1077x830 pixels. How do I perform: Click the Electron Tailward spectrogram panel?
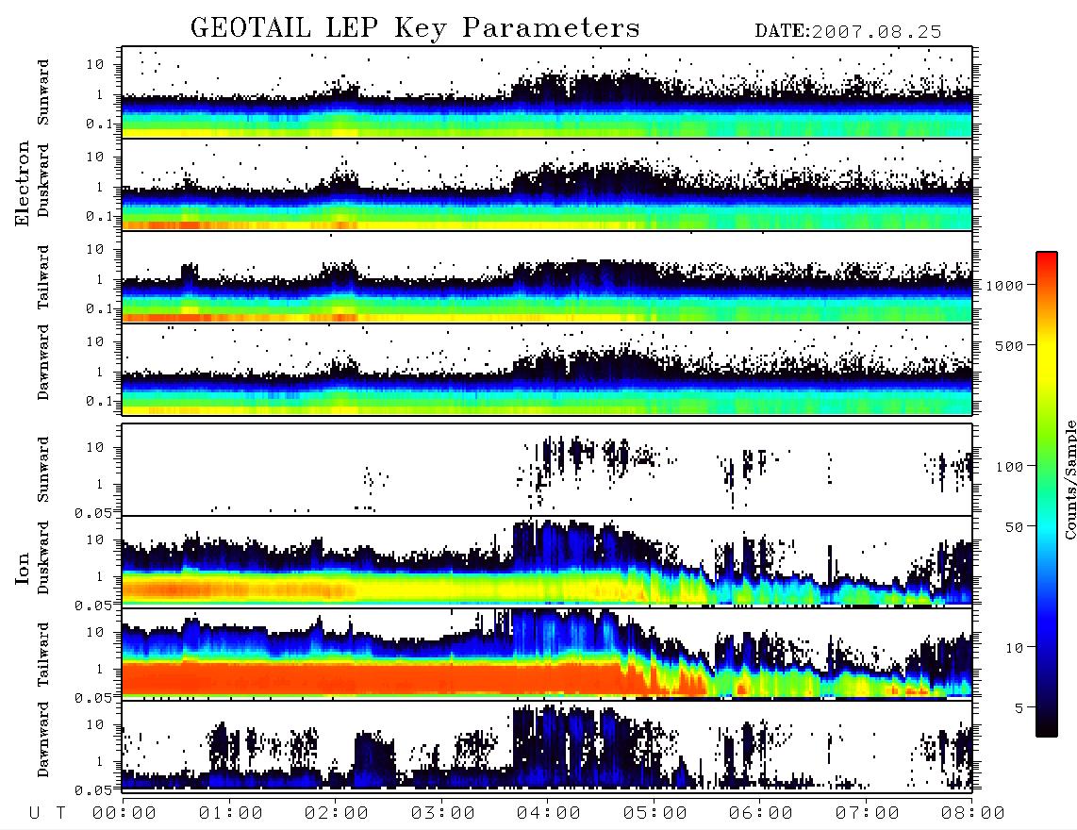(547, 277)
